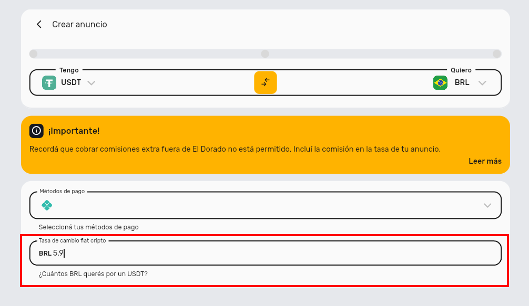Click the Crear anuncio title

click(x=79, y=24)
